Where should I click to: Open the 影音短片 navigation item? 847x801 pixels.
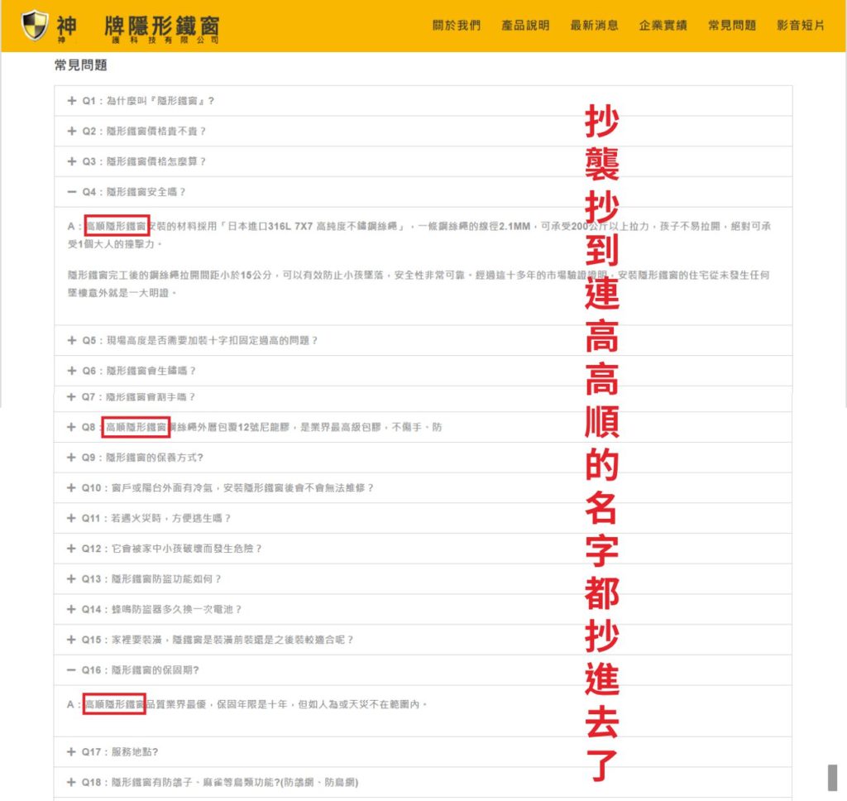(801, 26)
